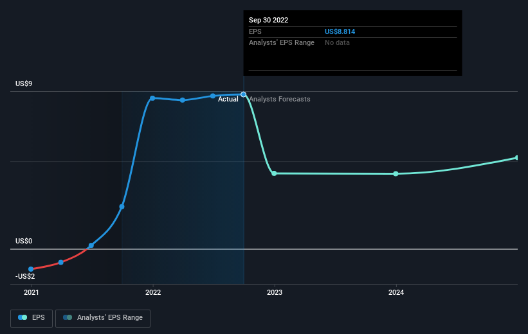Click the Analysts Forecasts label
The width and height of the screenshot is (528, 334).
(x=280, y=99)
